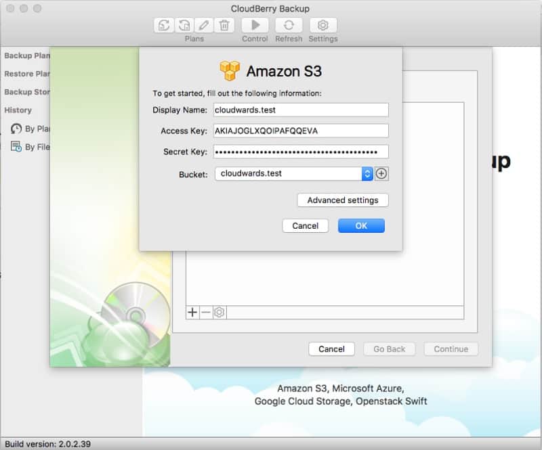The width and height of the screenshot is (542, 450).
Task: Add a new bucket with the circled plus
Action: 381,173
